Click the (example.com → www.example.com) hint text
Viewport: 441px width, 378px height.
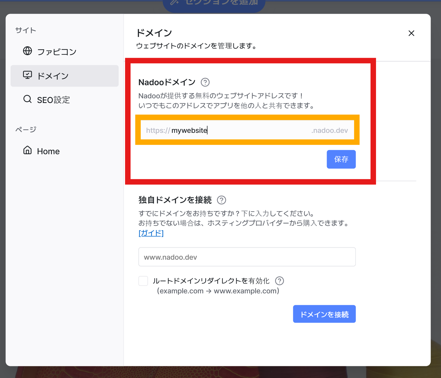pos(218,291)
